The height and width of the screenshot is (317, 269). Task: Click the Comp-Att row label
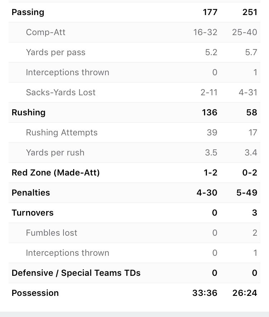pyautogui.click(x=46, y=32)
